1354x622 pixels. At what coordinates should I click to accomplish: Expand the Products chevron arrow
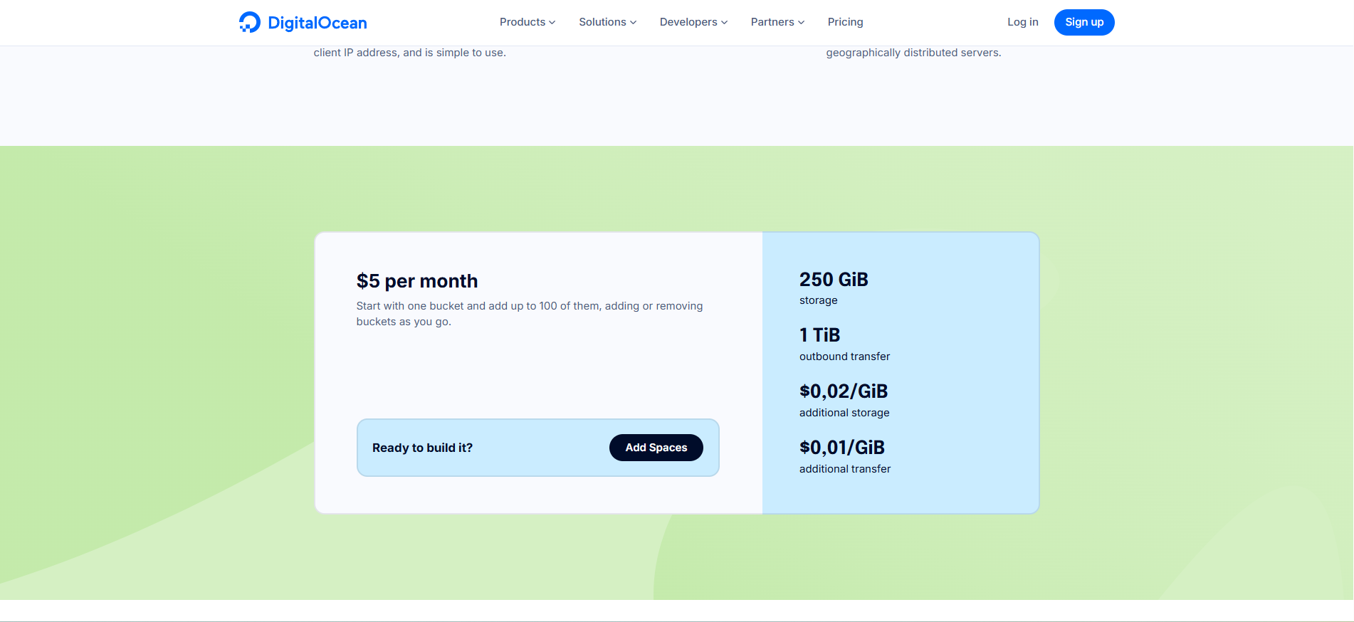tap(552, 23)
